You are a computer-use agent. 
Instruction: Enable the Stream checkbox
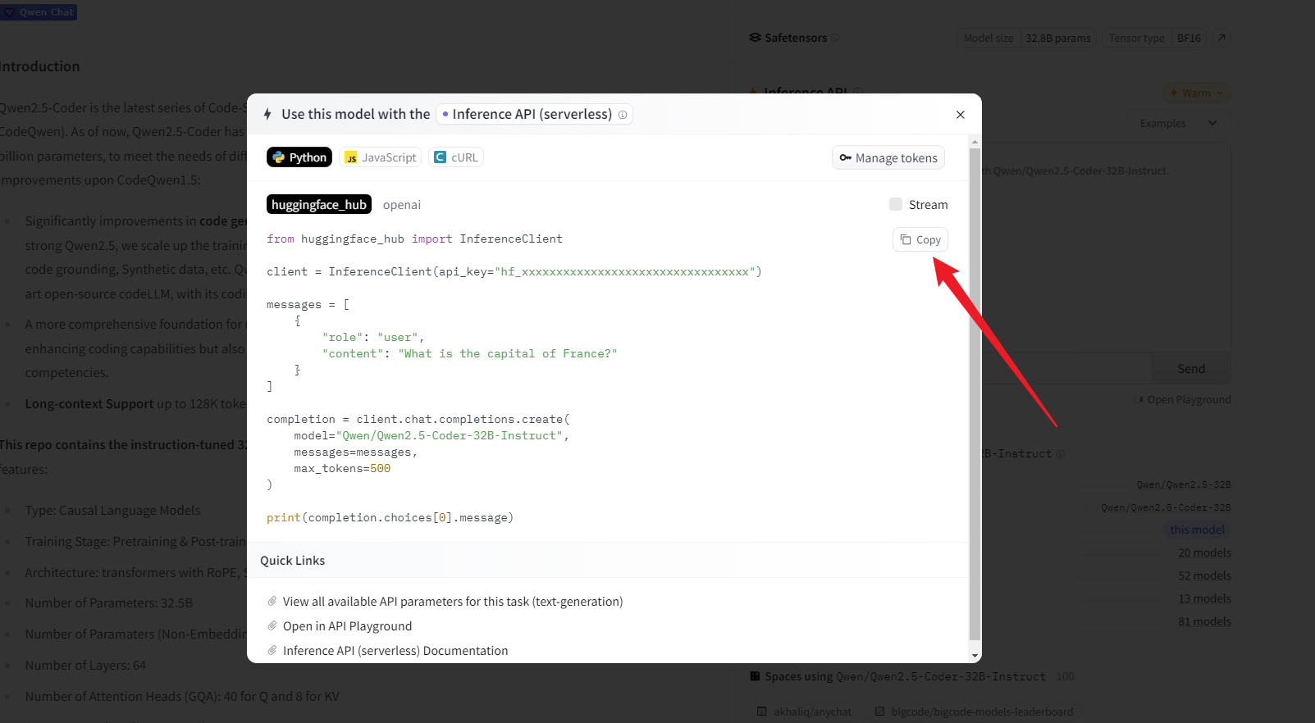tap(896, 204)
